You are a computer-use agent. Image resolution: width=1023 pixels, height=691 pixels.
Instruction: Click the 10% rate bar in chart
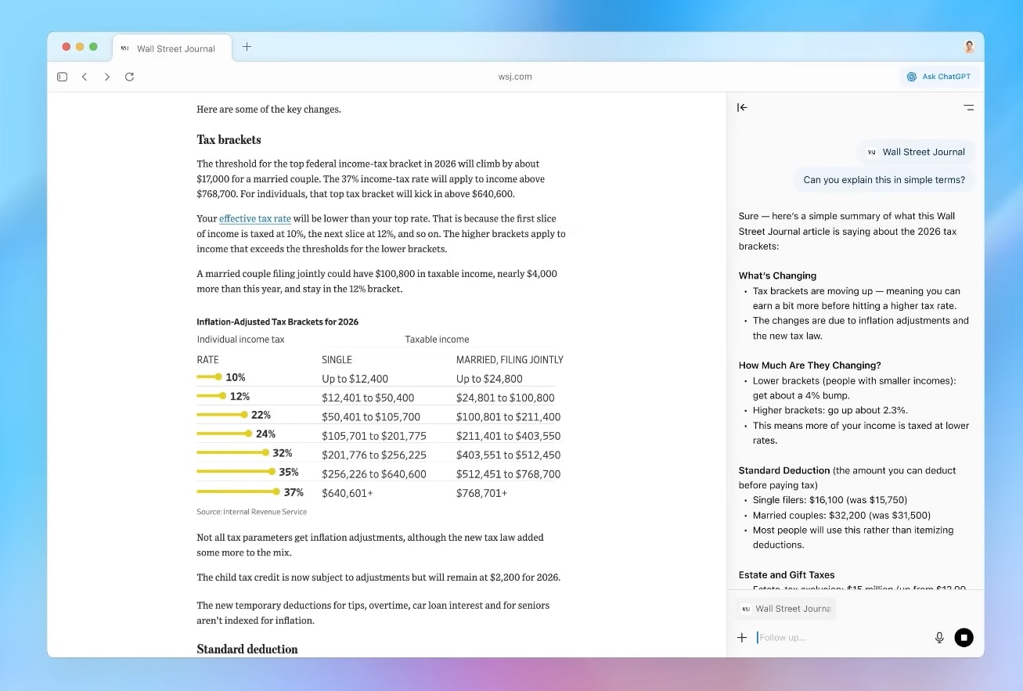[x=209, y=377]
